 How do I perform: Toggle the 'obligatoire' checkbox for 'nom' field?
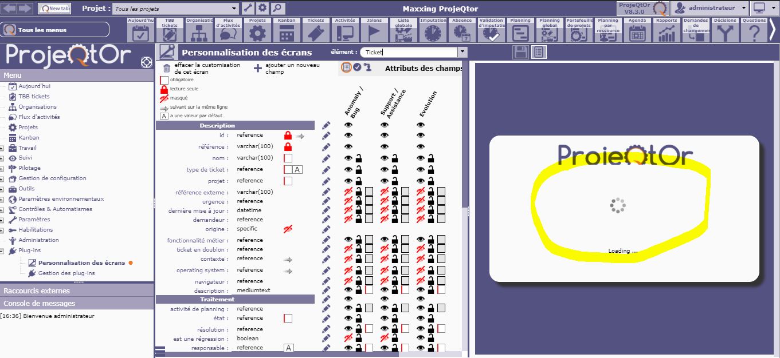(288, 158)
